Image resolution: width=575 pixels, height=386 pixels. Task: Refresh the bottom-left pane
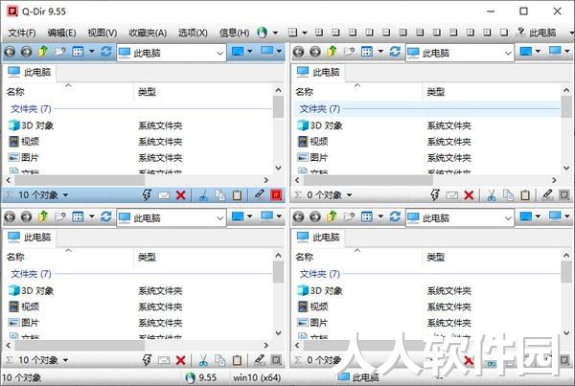coord(106,216)
